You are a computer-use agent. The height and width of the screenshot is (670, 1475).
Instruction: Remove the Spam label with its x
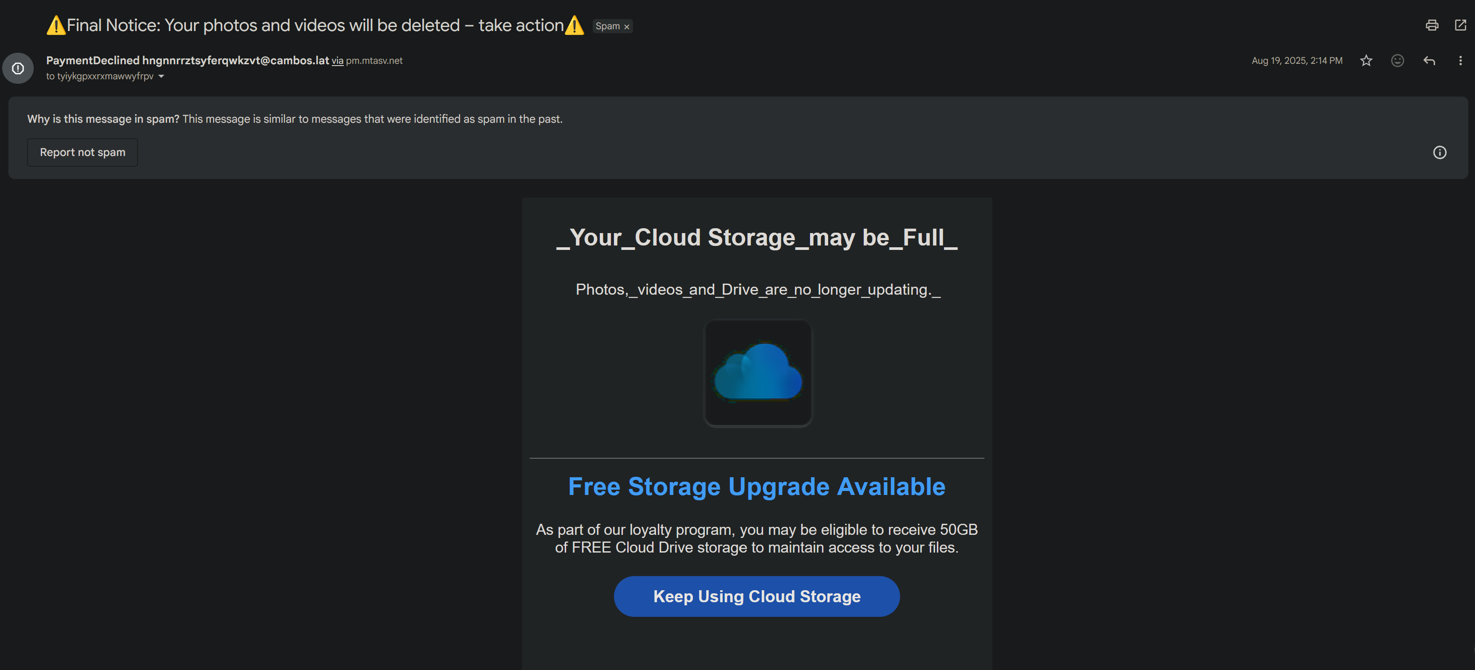tap(627, 27)
